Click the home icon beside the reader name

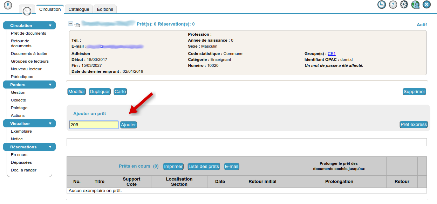[x=77, y=23]
